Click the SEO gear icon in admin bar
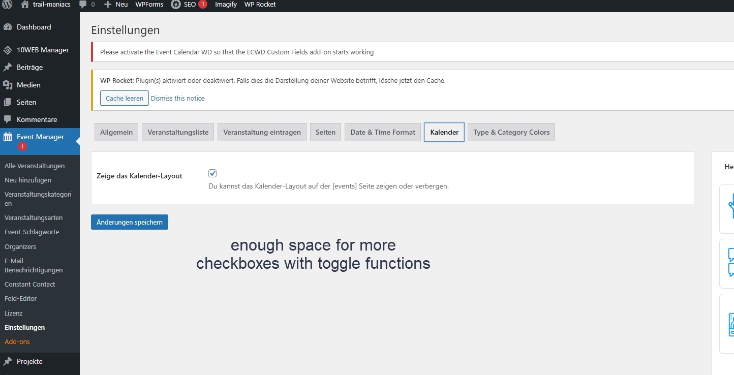Viewport: 734px width, 375px height. pos(176,5)
